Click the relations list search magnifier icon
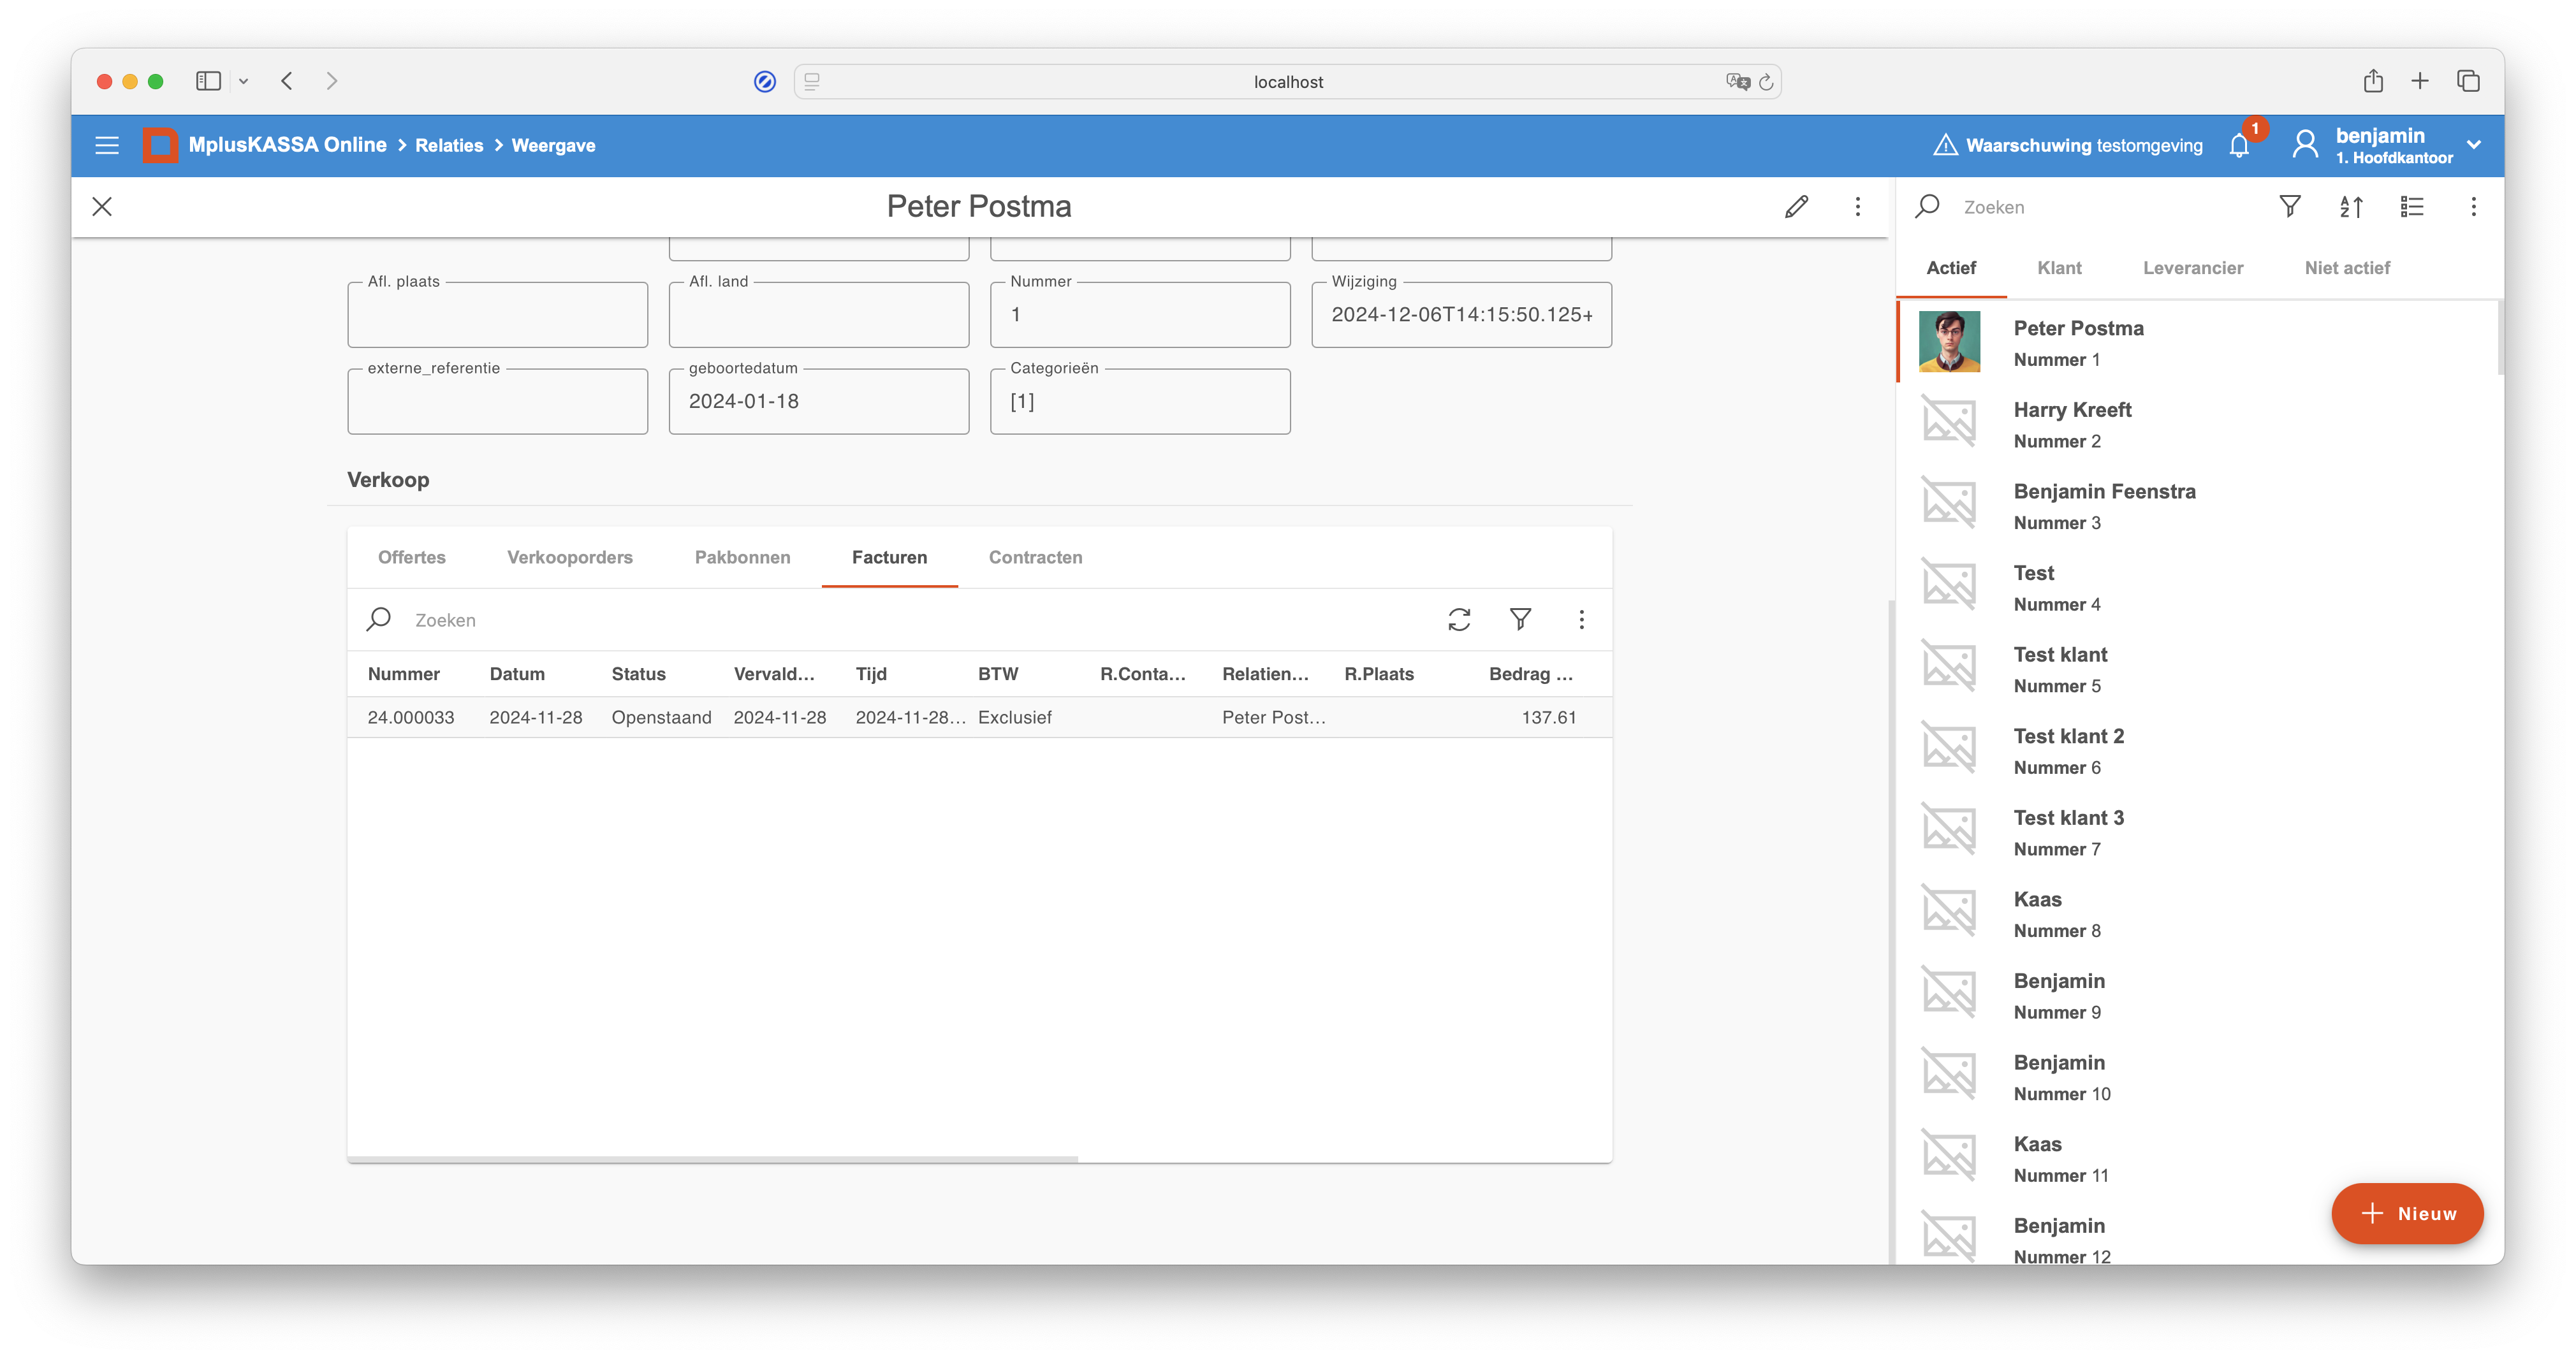Image resolution: width=2576 pixels, height=1359 pixels. (1928, 206)
